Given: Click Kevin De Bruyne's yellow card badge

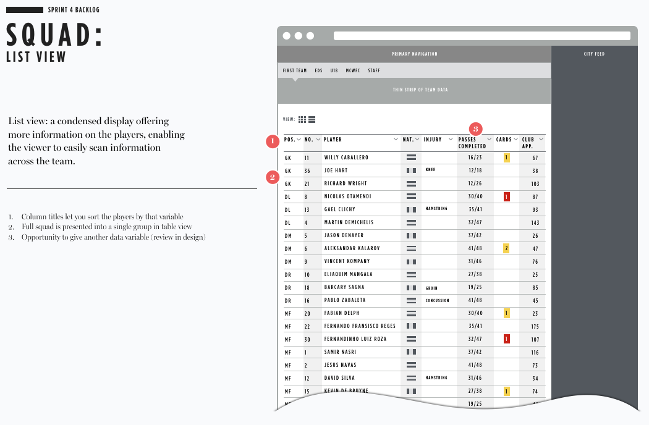Looking at the screenshot, I should coord(506,391).
